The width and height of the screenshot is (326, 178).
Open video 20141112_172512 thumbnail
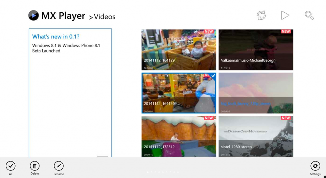coord(179,136)
